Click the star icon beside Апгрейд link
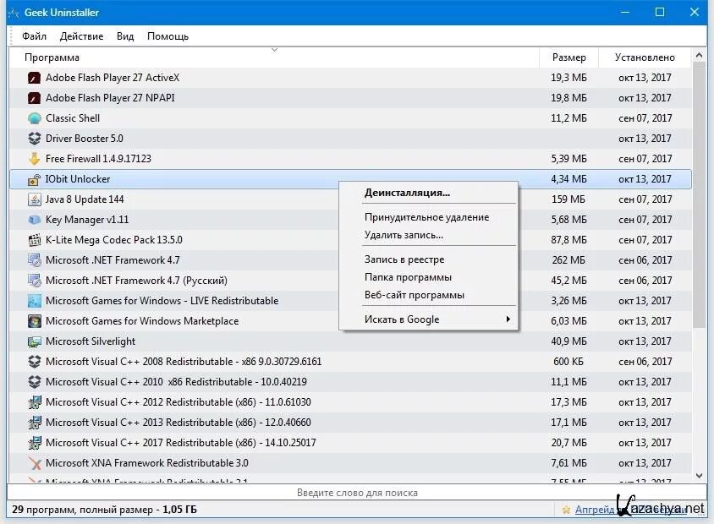 566,510
